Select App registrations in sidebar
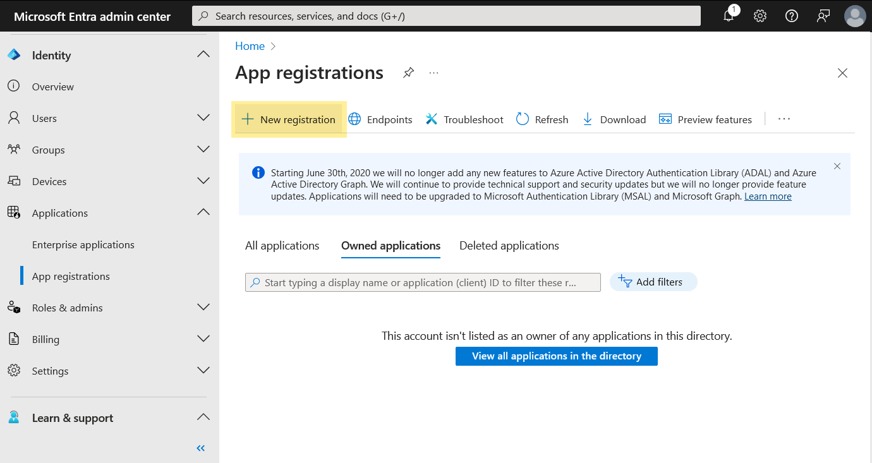 [x=71, y=276]
